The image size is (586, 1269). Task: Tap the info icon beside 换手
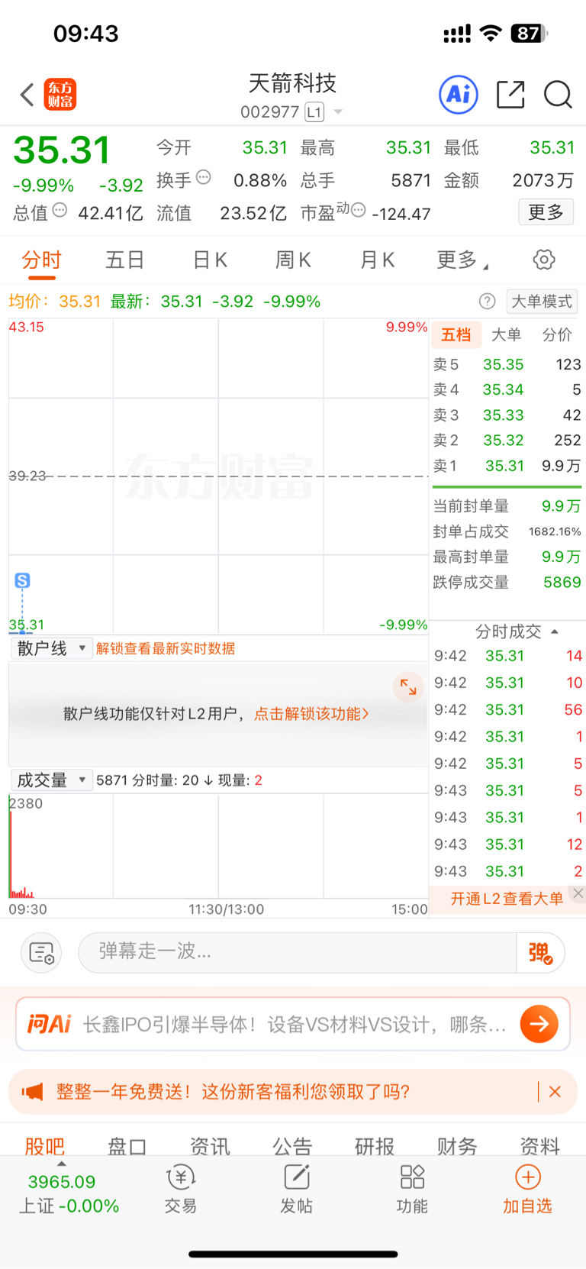(x=203, y=177)
